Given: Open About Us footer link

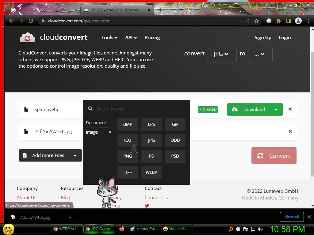Looking at the screenshot, I should point(26,198).
